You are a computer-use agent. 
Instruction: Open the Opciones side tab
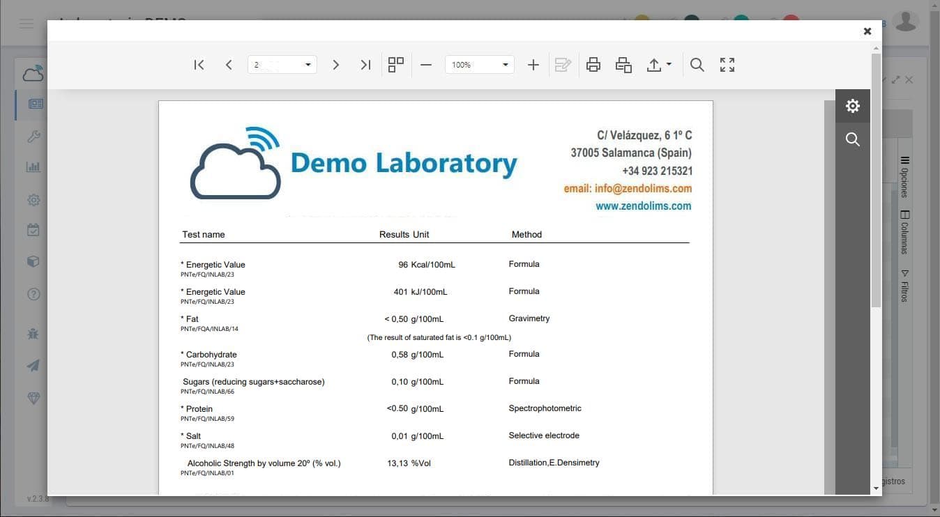[x=905, y=178]
